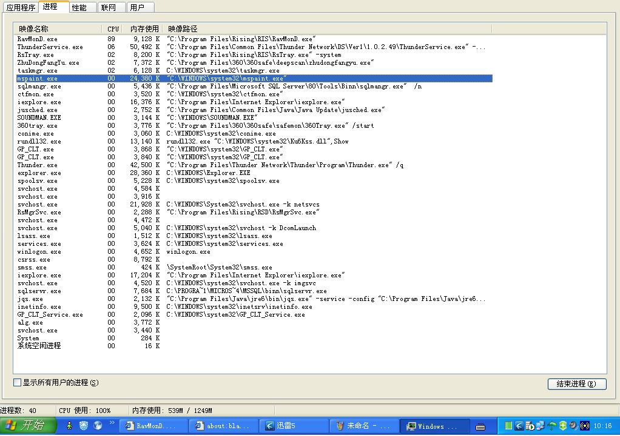The image size is (620, 436).
Task: Go to the 联网 tab
Action: point(112,7)
